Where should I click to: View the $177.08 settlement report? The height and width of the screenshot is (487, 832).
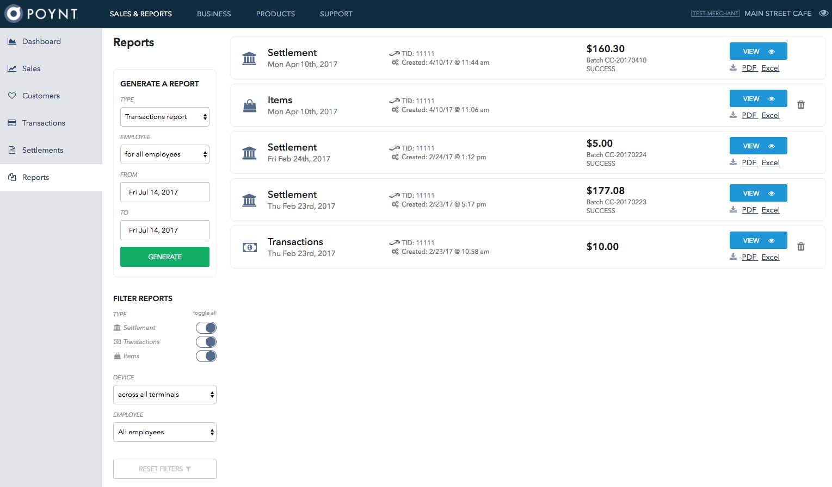[759, 193]
